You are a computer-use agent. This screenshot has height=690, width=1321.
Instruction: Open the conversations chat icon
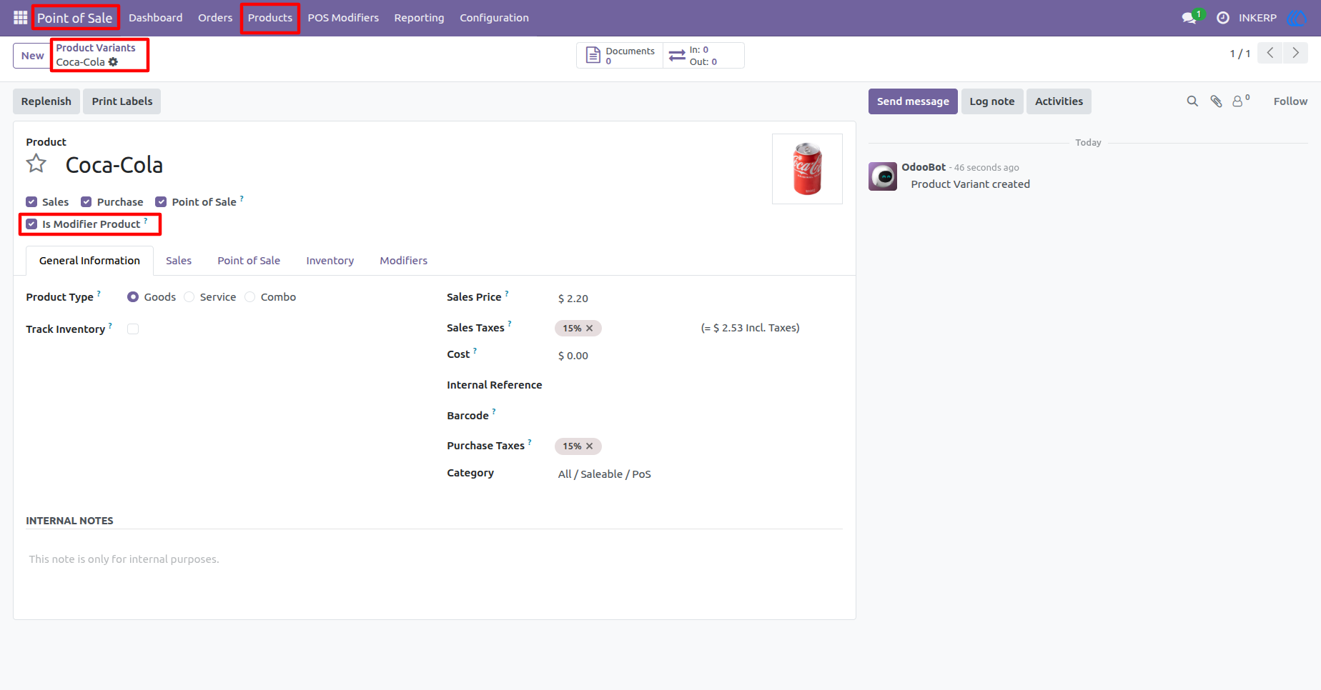[1189, 18]
